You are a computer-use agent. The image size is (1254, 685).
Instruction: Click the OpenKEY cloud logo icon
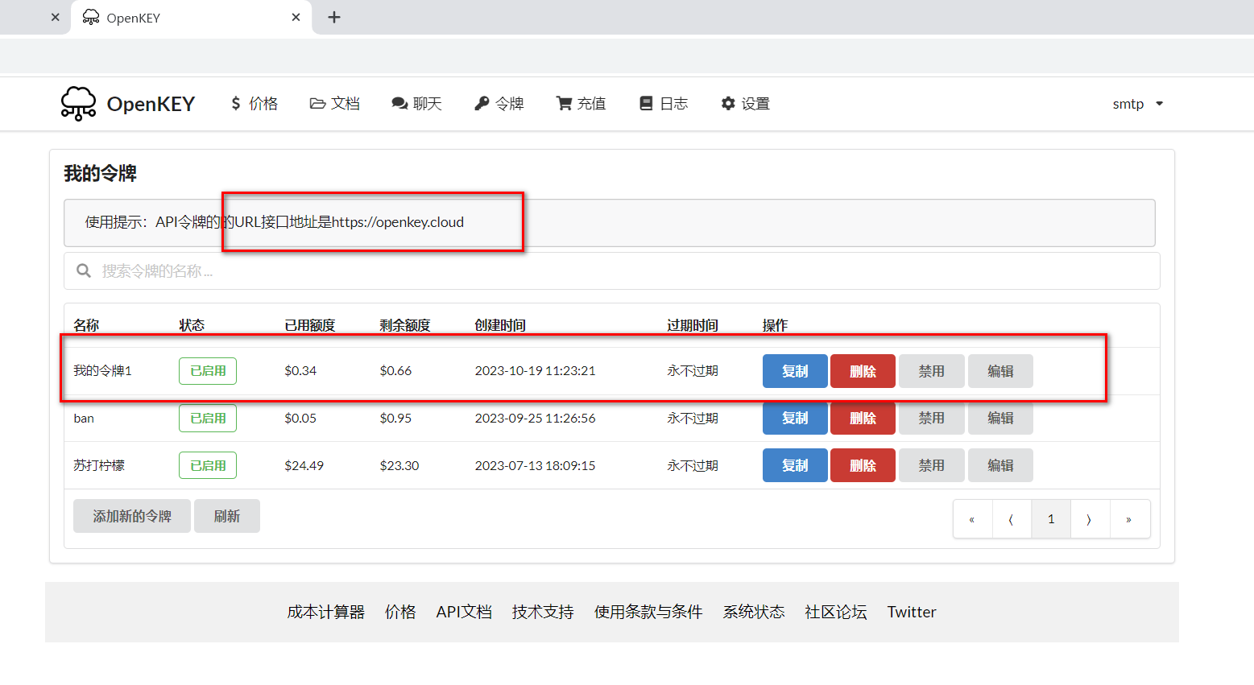[x=78, y=104]
